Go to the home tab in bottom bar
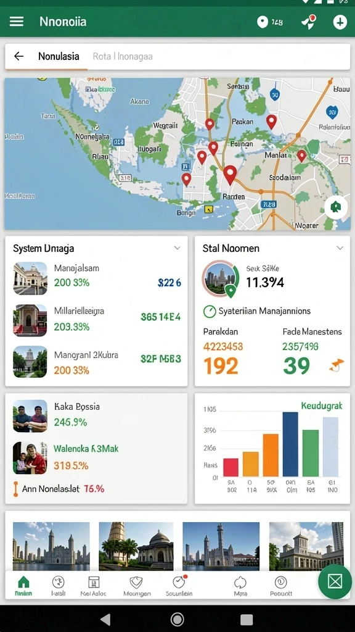Image resolution: width=355 pixels, height=632 pixels. [x=23, y=586]
